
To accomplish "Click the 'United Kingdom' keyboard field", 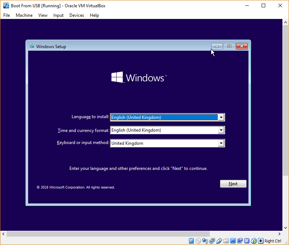I will 164,143.
